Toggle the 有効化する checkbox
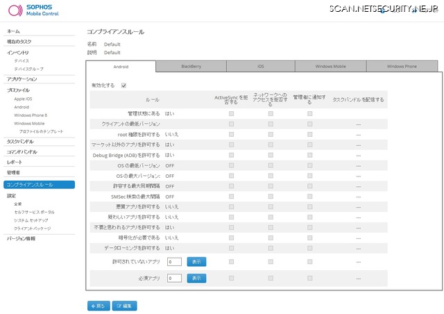The width and height of the screenshot is (444, 314). 123,85
